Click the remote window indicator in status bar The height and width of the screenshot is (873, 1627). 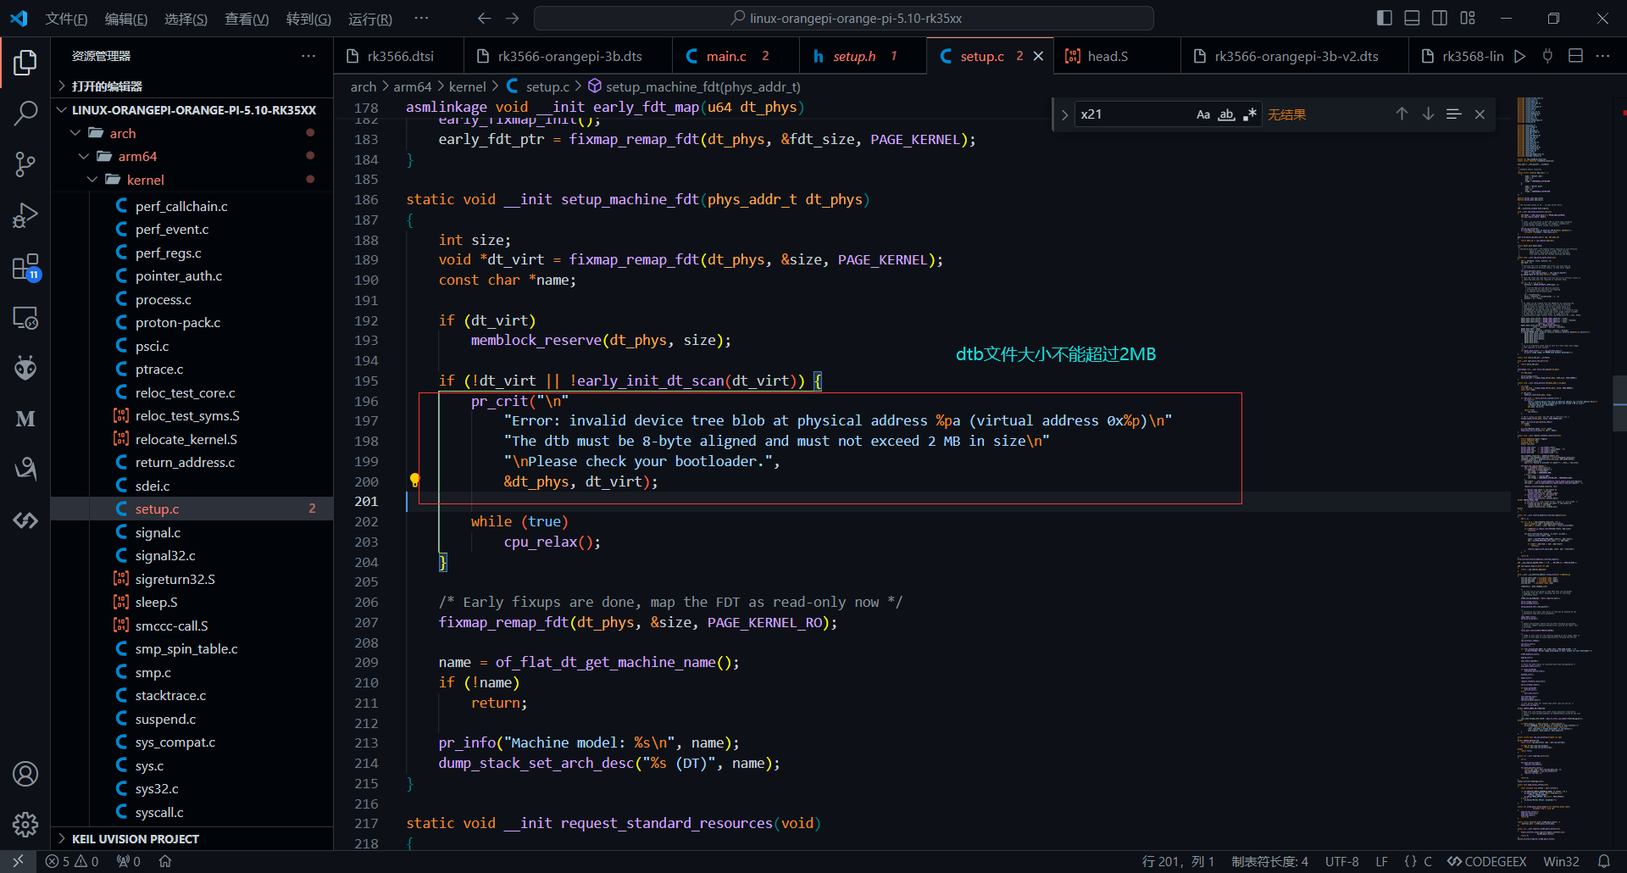click(18, 861)
